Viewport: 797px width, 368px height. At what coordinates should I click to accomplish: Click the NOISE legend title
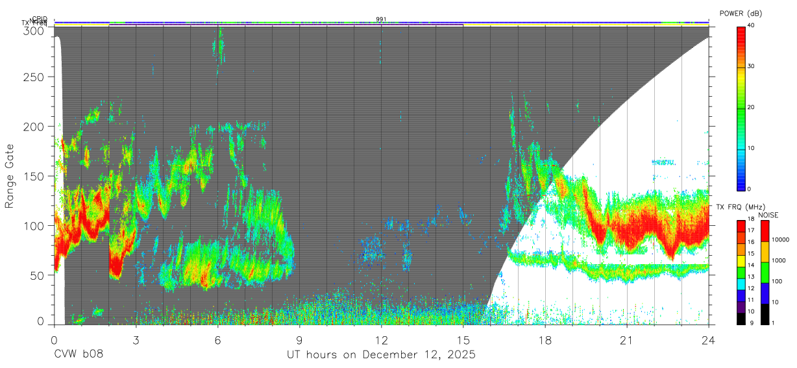coord(768,215)
